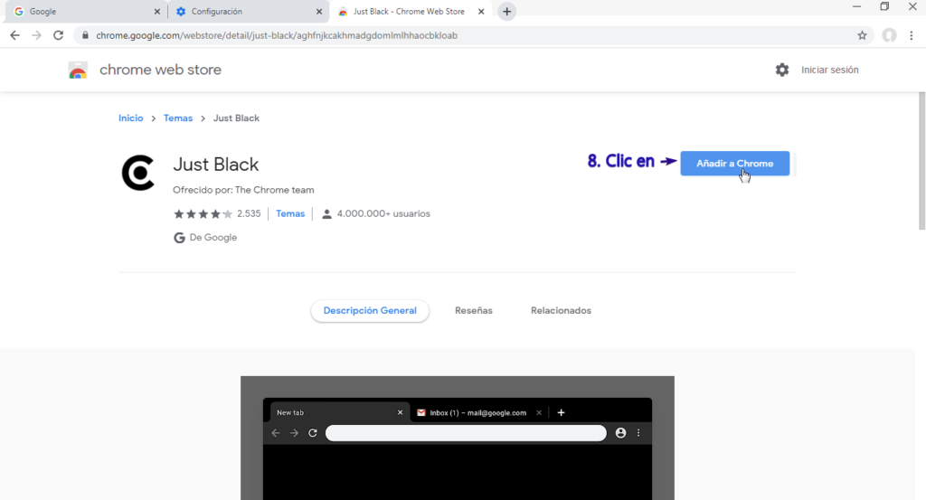Open the Chrome profile avatar icon
Viewport: 926px width, 500px height.
[x=889, y=35]
